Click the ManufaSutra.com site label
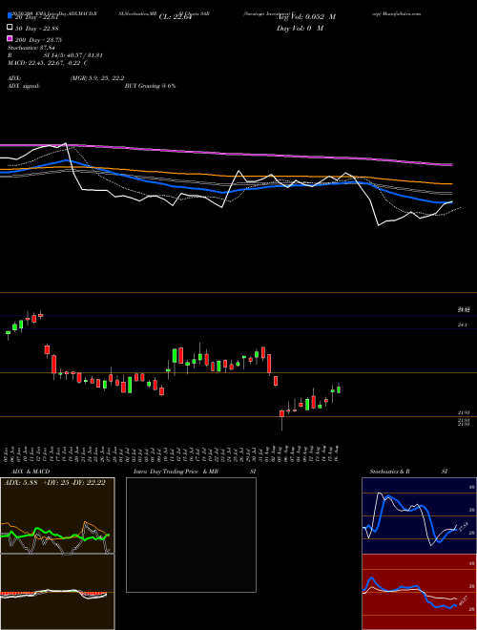 (401, 13)
